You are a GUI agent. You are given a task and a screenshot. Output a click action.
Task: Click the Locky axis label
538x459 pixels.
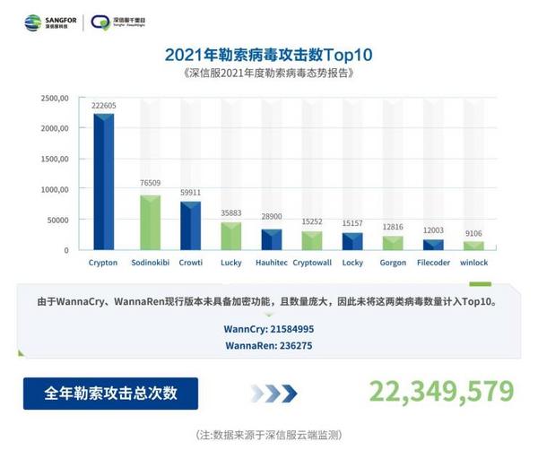pos(352,263)
